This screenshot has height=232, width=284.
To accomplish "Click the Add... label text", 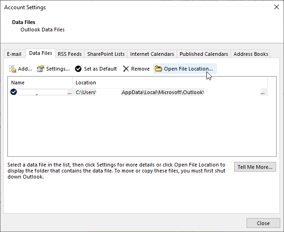I will point(25,69).
